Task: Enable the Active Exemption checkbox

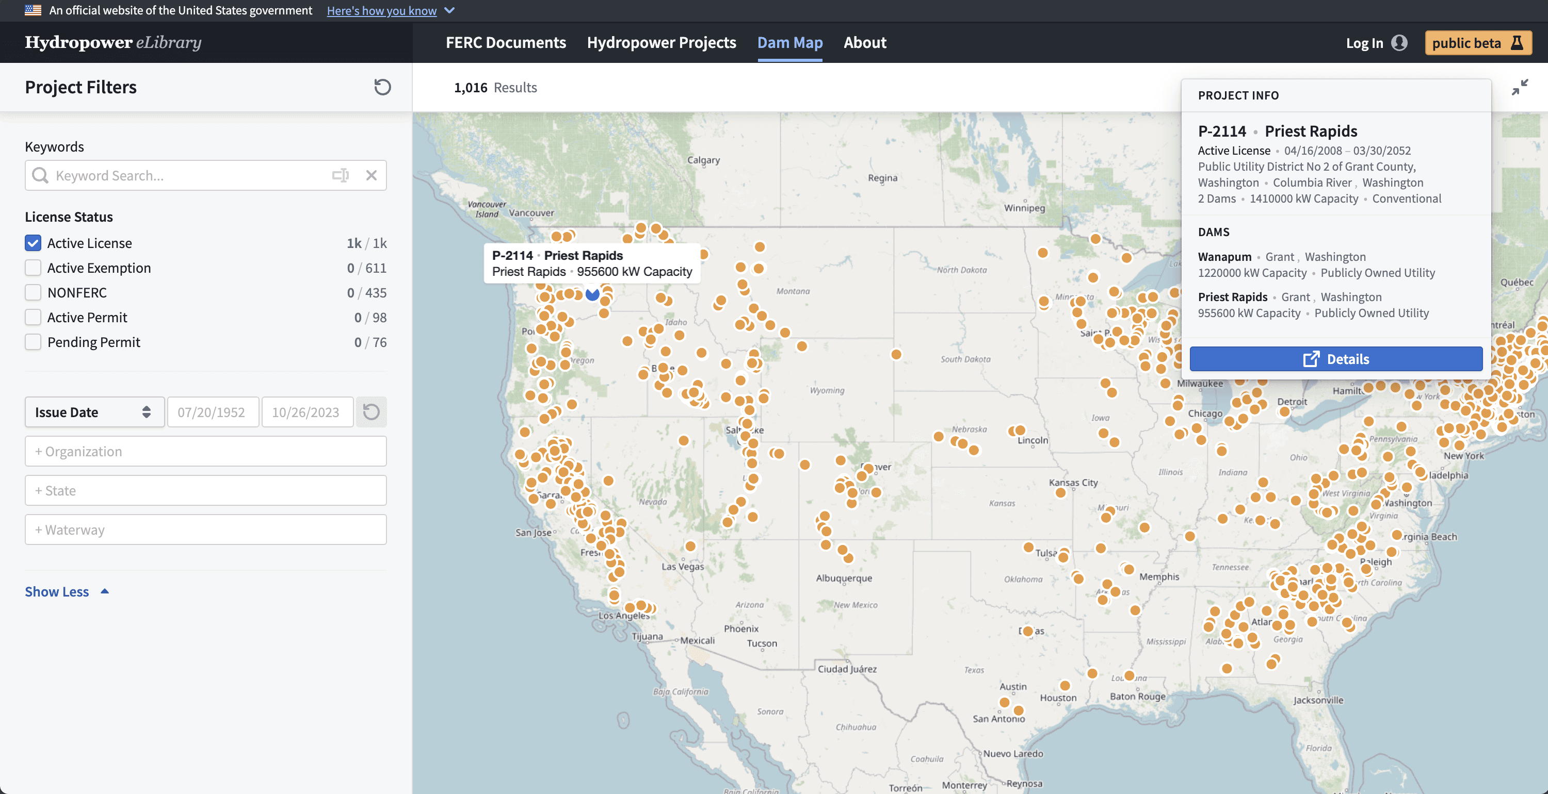Action: coord(33,268)
